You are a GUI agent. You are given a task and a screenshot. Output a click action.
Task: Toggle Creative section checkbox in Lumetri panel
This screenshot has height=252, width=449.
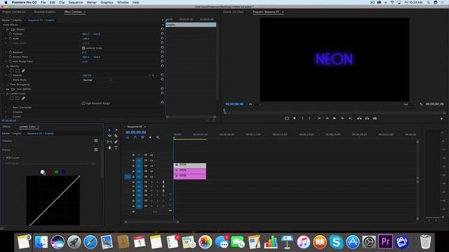pos(96,141)
